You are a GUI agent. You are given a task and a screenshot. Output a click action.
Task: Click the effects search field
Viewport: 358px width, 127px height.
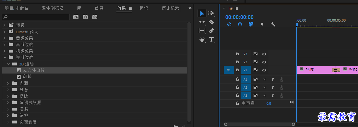point(36,17)
